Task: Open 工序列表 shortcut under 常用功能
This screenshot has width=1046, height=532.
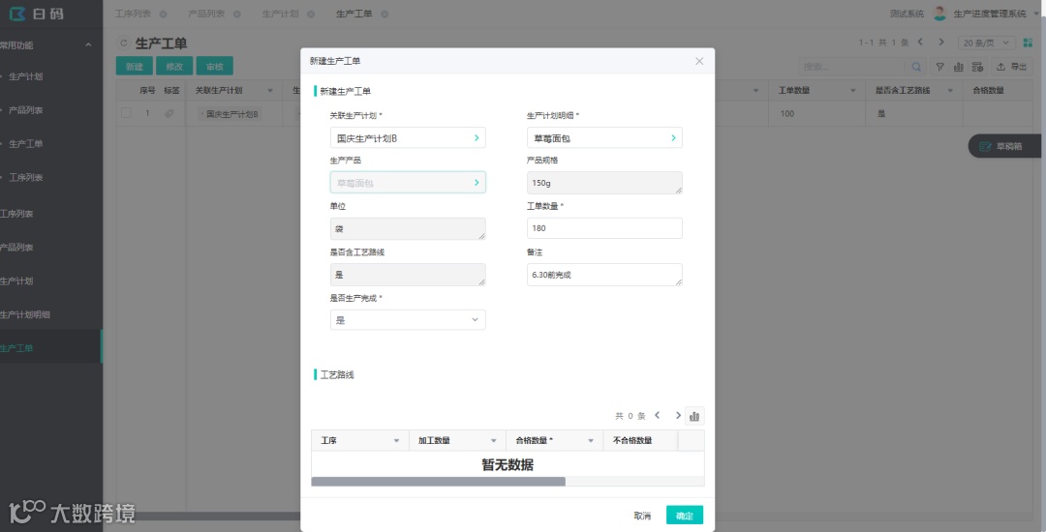Action: click(26, 178)
